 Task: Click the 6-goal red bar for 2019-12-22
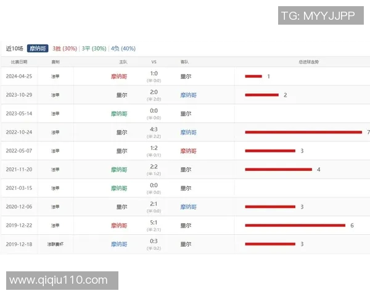295,226
